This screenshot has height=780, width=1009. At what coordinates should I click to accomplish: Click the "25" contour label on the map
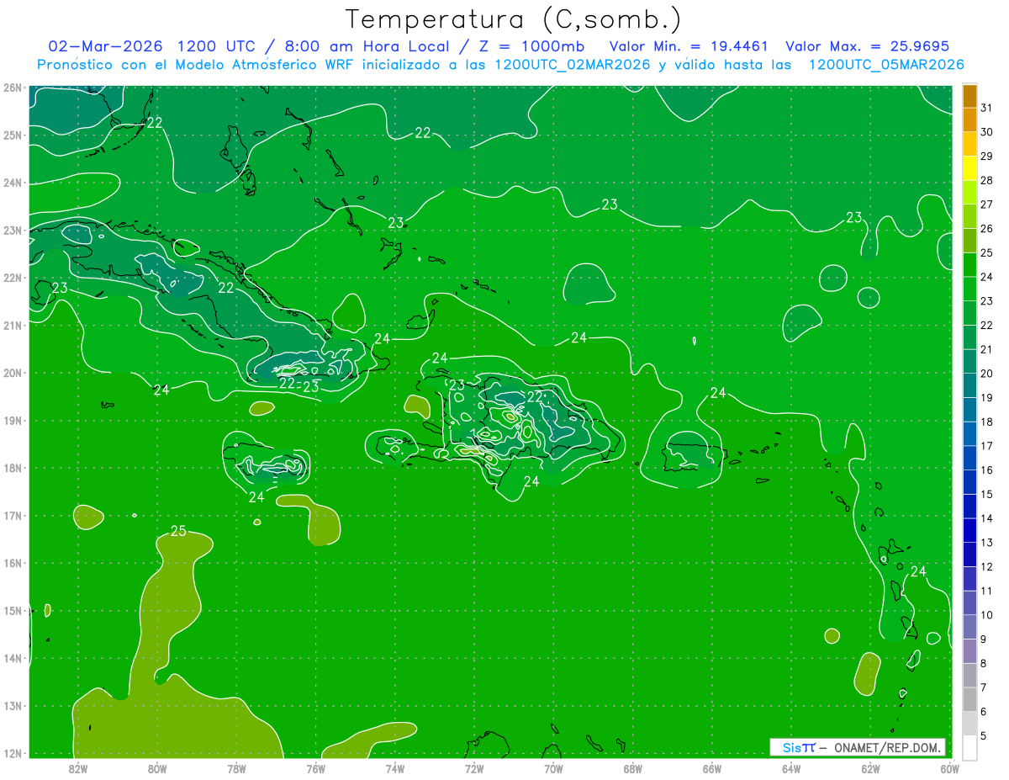pos(178,531)
